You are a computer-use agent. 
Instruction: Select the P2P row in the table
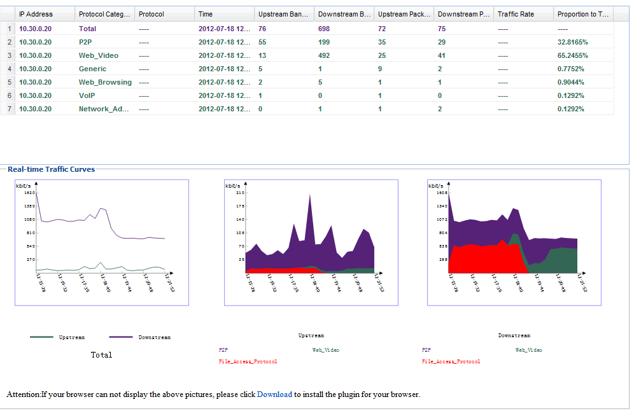(x=87, y=42)
